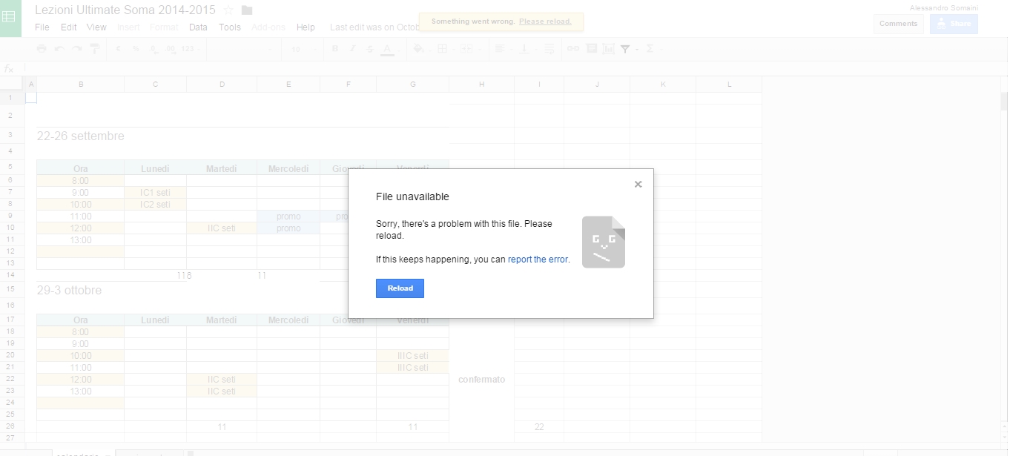Click the Redo toolbar icon
1010x456 pixels.
point(76,49)
